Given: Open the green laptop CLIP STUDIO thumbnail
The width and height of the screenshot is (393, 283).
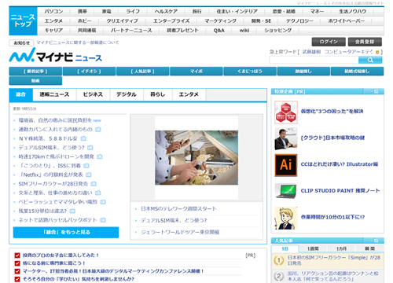Looking at the screenshot, I should pos(286,191).
